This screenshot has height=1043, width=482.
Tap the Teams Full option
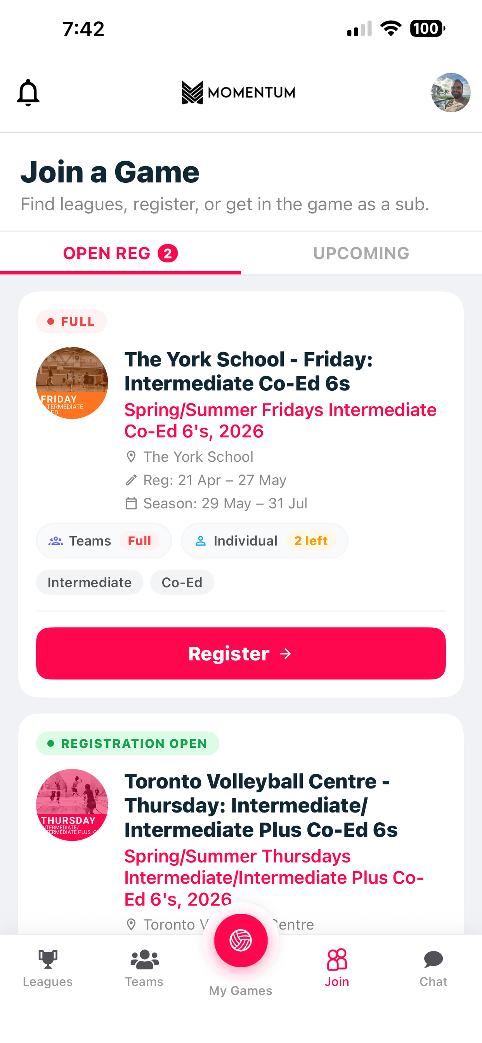(104, 541)
